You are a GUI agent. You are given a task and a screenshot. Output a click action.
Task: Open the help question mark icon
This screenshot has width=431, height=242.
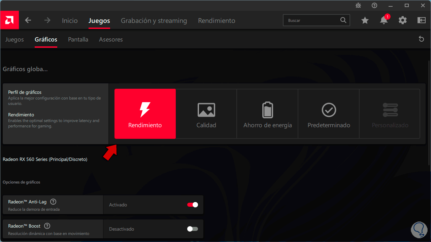(374, 5)
